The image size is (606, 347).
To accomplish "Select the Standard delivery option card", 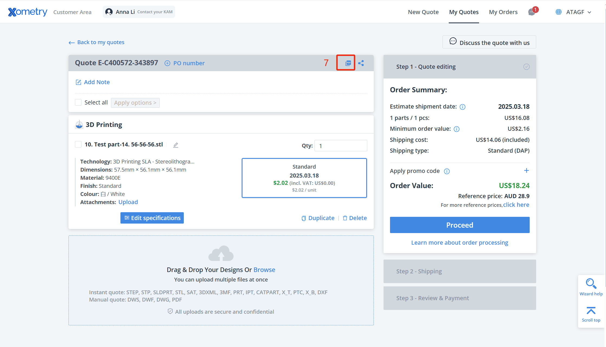I will coord(304,178).
